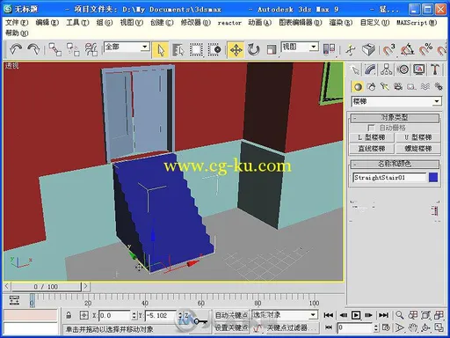Click the 直线楼梯 button
Image resolution: width=450 pixels, height=338 pixels.
pos(372,149)
